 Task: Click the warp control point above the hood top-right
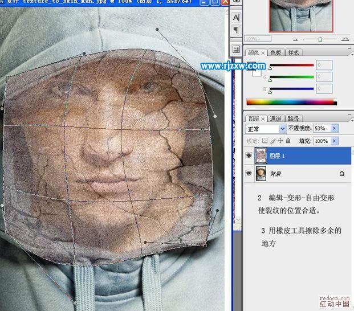click(157, 29)
